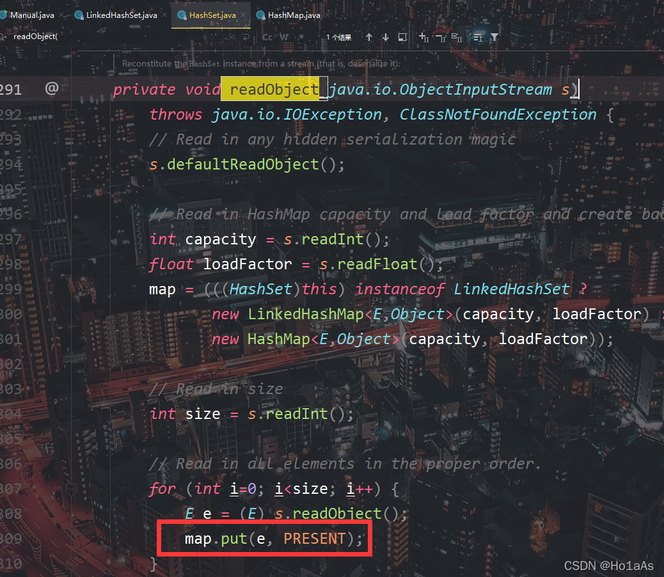Click line number 291 in gutter
This screenshot has width=664, height=577.
11,90
